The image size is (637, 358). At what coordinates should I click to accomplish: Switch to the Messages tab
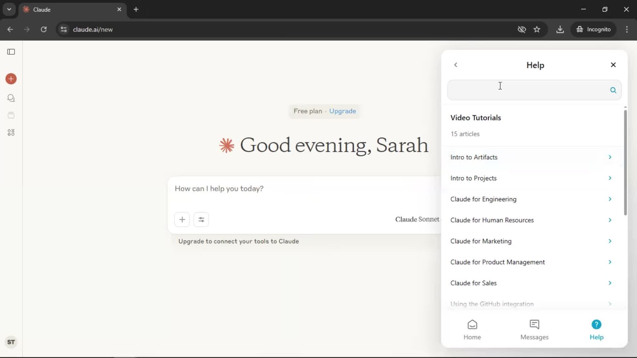[x=534, y=330]
